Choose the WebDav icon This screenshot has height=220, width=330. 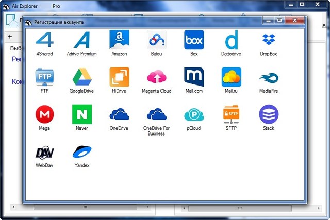pos(45,152)
